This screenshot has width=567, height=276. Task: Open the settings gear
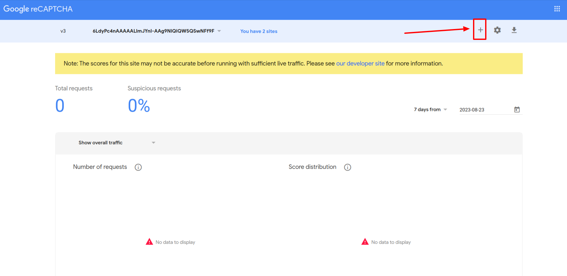(497, 30)
